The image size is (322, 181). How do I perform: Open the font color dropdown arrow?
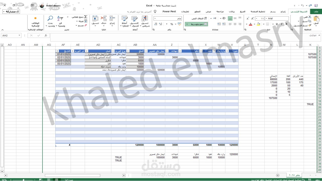[247, 24]
